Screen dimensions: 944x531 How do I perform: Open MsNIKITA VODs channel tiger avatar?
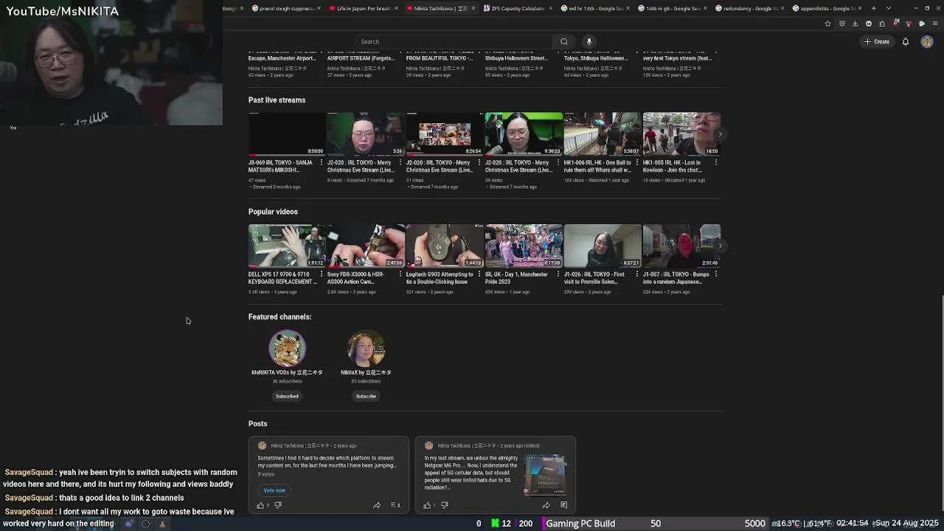point(287,348)
